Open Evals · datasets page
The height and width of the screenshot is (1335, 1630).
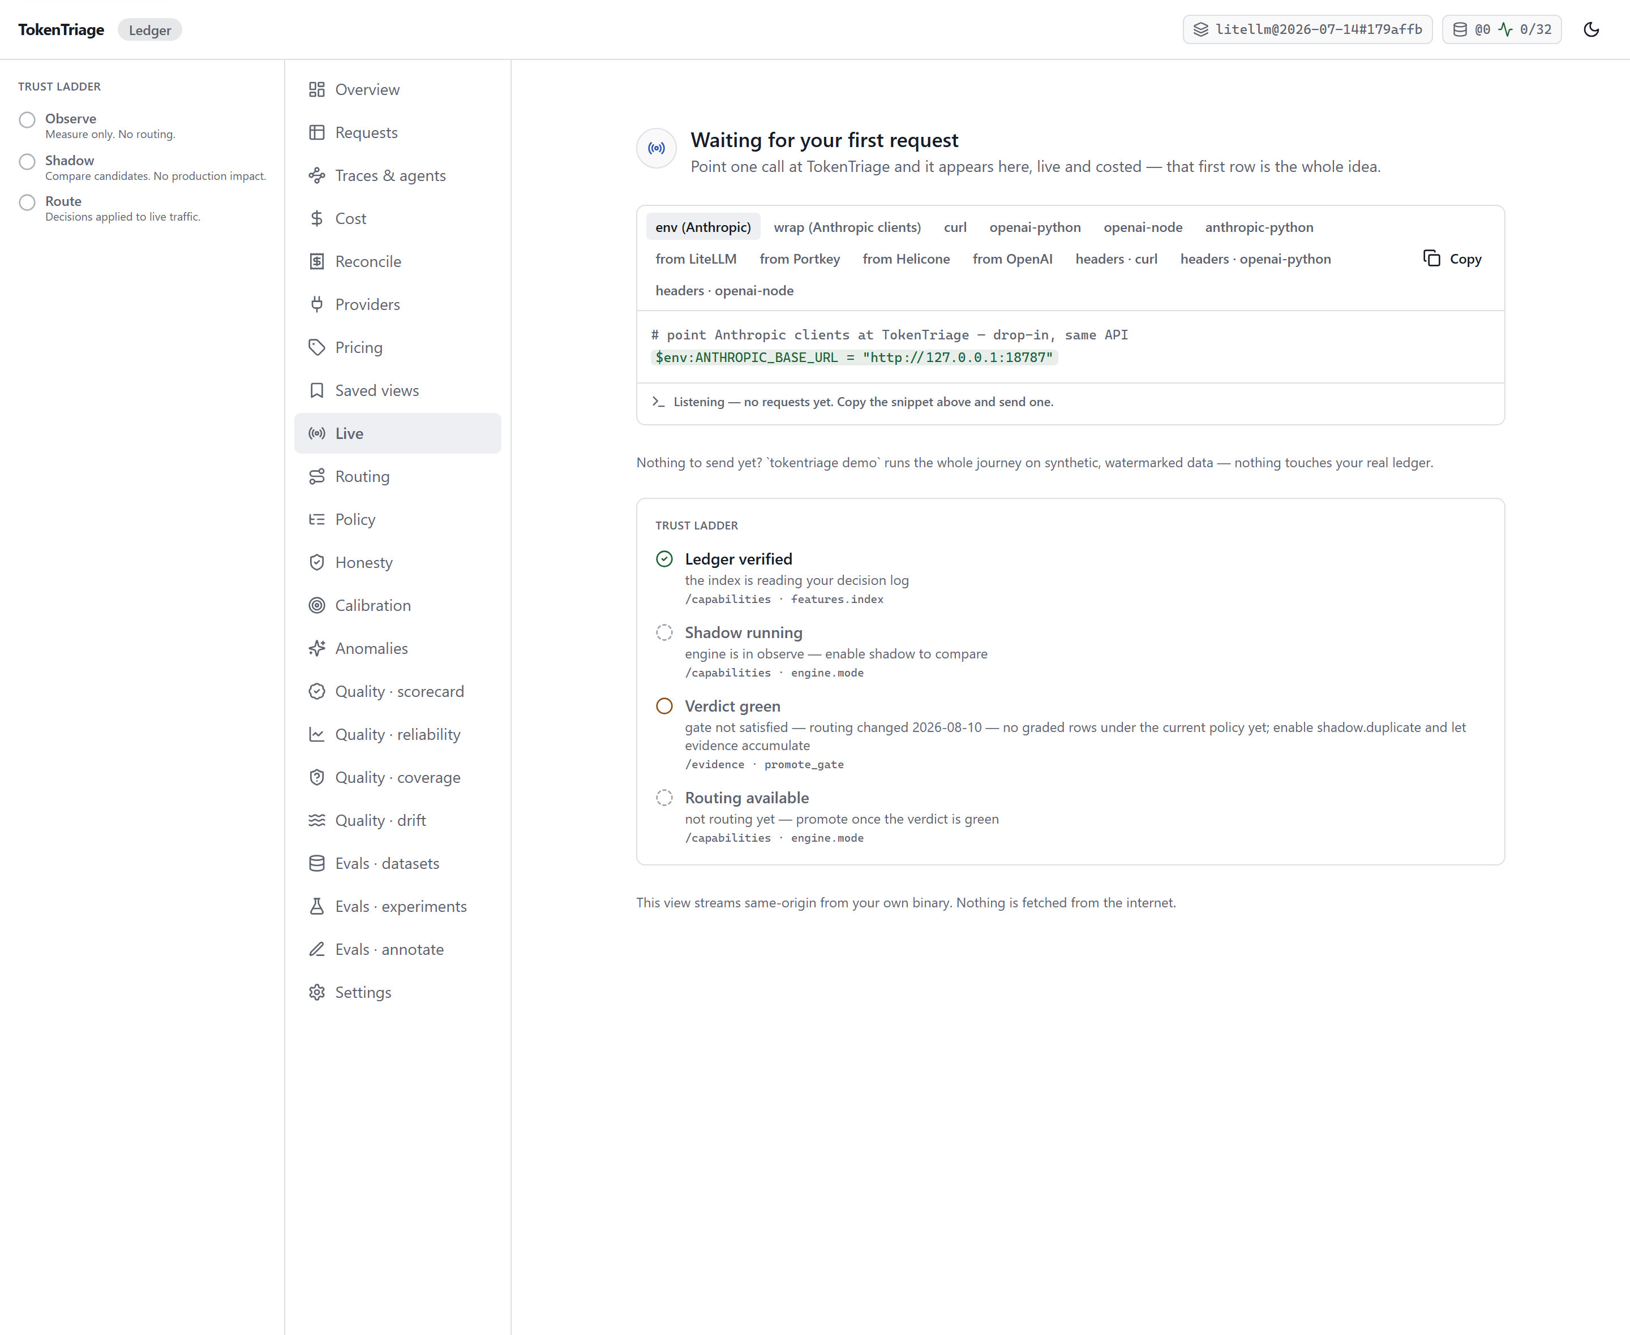398,864
